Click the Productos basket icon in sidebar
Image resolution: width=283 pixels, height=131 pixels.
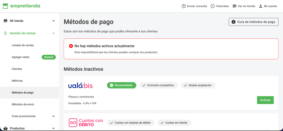(x=5, y=128)
